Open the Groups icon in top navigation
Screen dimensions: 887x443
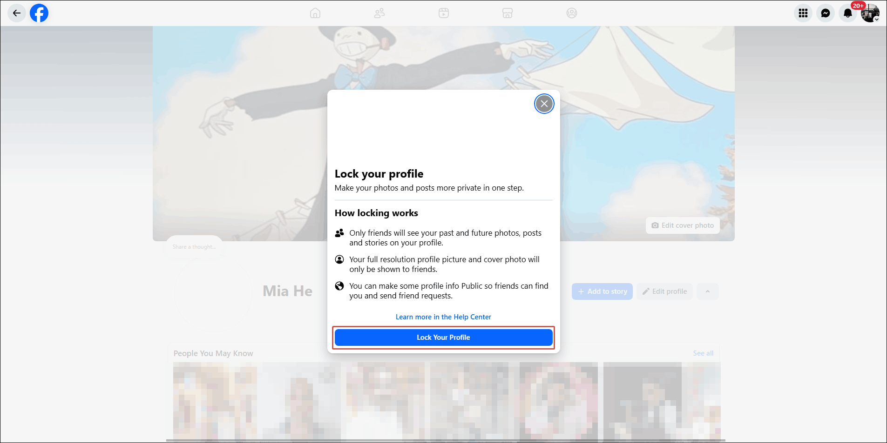572,13
